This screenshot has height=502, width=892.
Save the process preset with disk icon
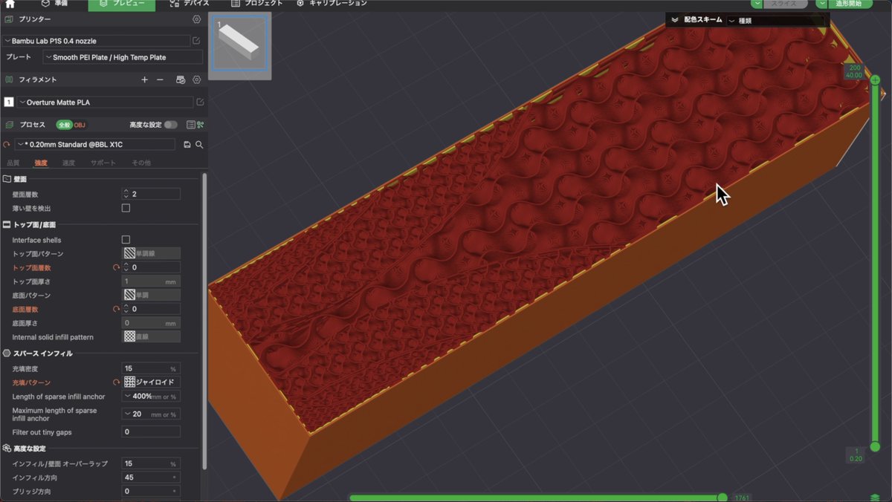[x=187, y=145]
